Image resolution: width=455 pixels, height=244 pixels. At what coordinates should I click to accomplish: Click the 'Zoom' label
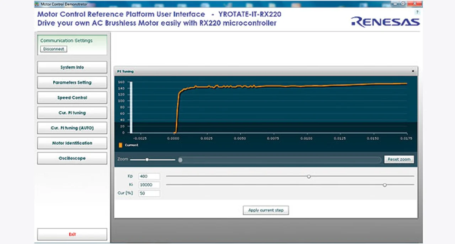(x=122, y=159)
